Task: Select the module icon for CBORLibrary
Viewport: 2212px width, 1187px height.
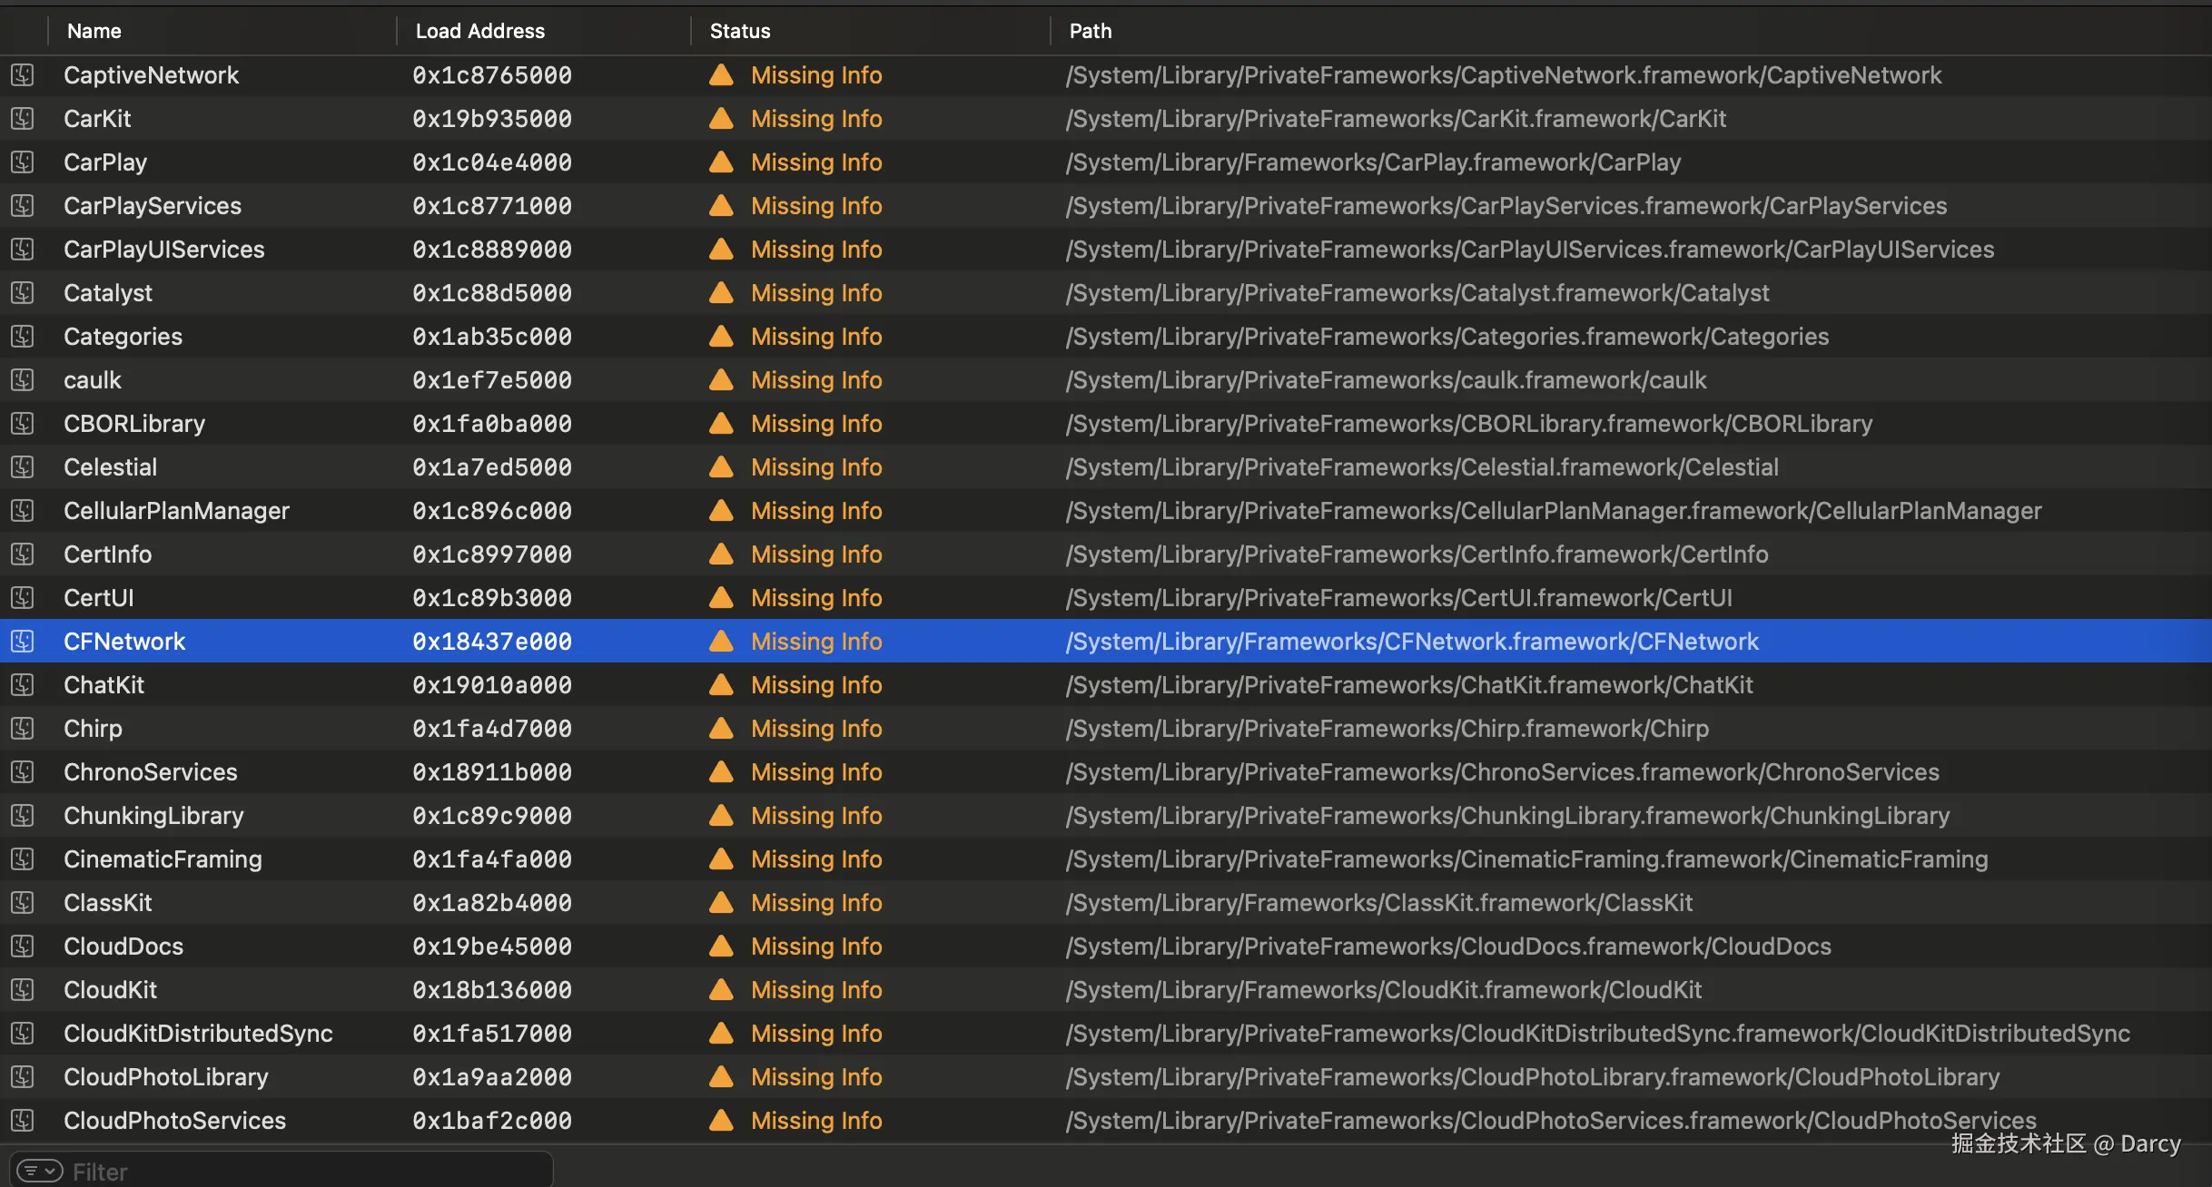Action: coord(23,423)
